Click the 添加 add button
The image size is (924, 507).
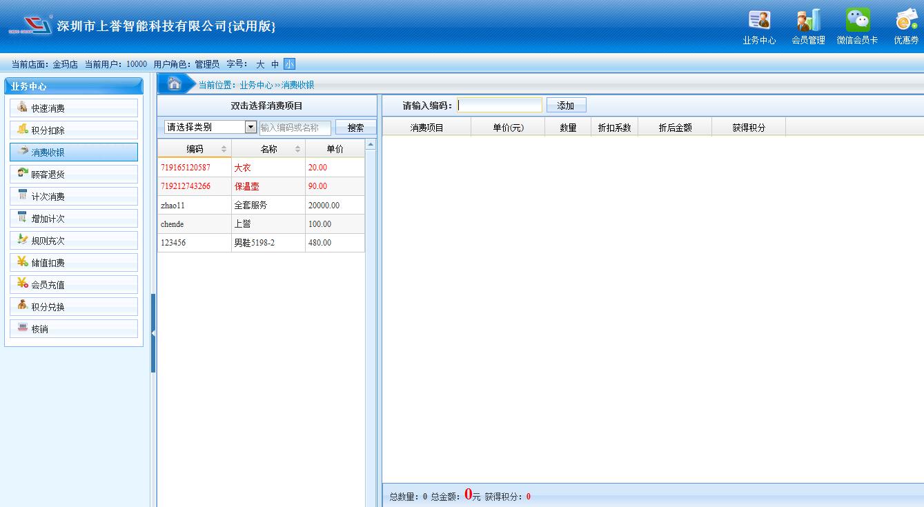[566, 106]
